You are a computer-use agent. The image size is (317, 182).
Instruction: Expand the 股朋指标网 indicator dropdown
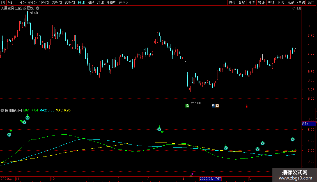(2, 110)
